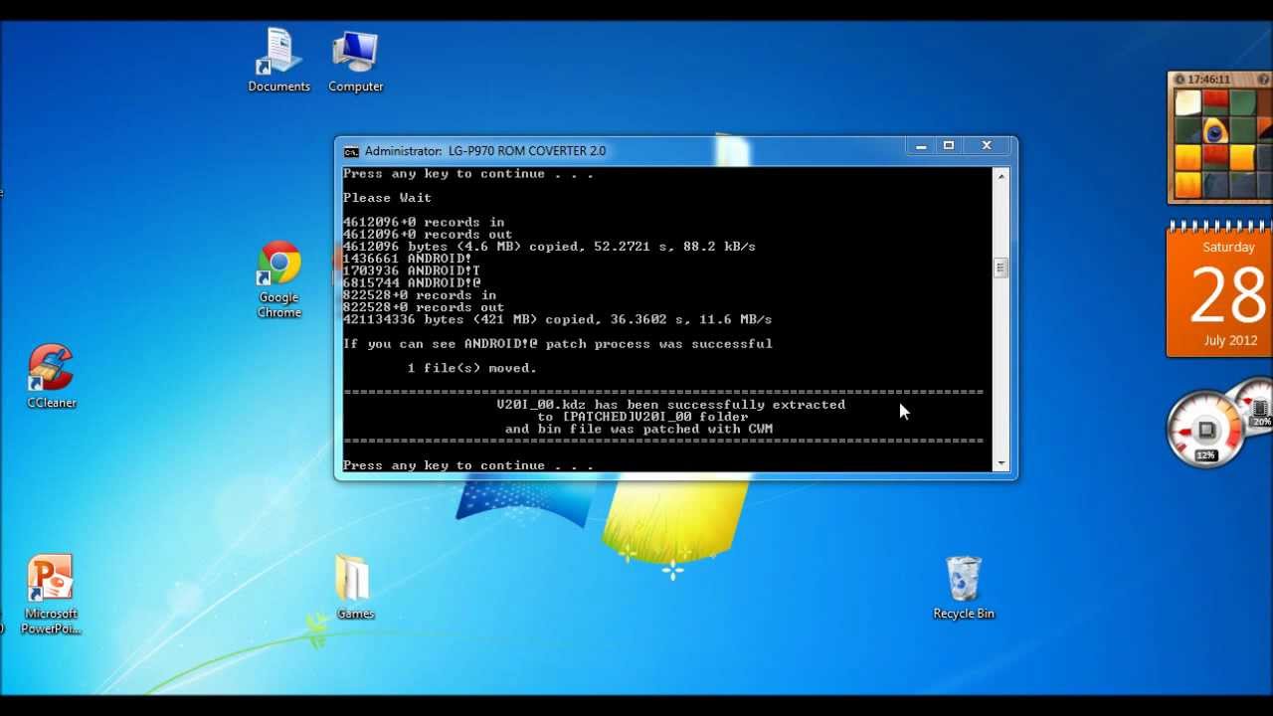Click the '6815744 ANDROID!@' line
Screen dimensions: 1273x716
coord(412,283)
